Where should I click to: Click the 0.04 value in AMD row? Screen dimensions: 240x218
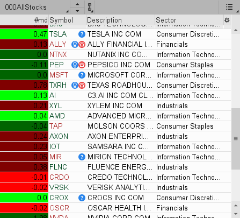40,116
